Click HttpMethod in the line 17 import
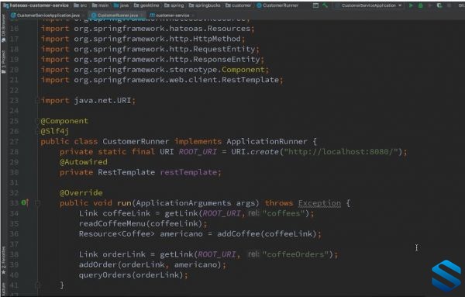Screen dimensions: 465x297 pos(217,39)
